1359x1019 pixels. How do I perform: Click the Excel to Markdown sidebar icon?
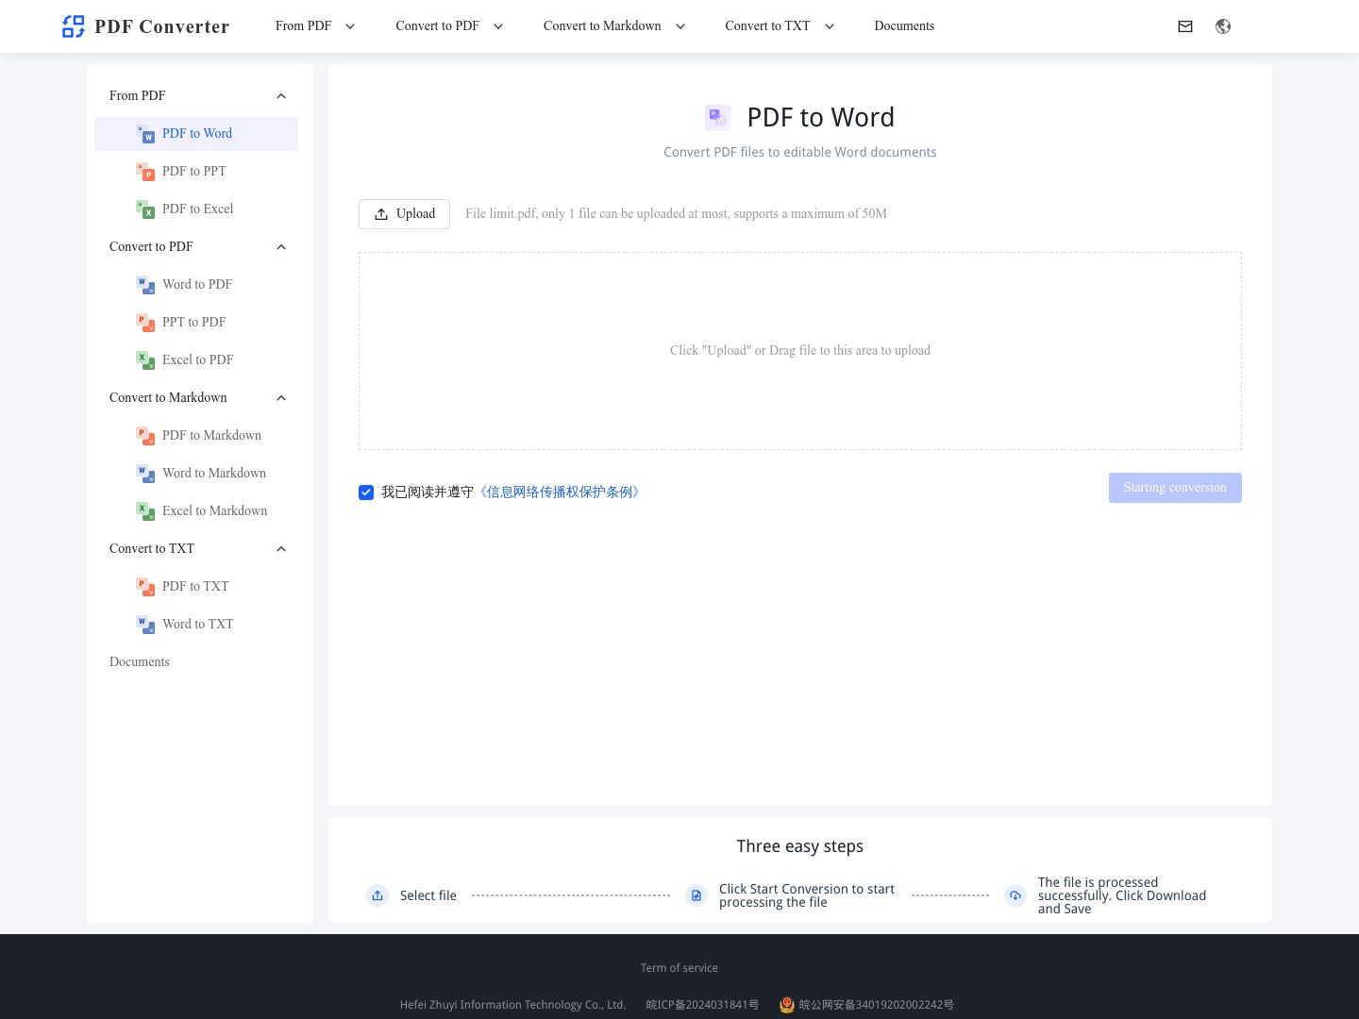point(145,511)
